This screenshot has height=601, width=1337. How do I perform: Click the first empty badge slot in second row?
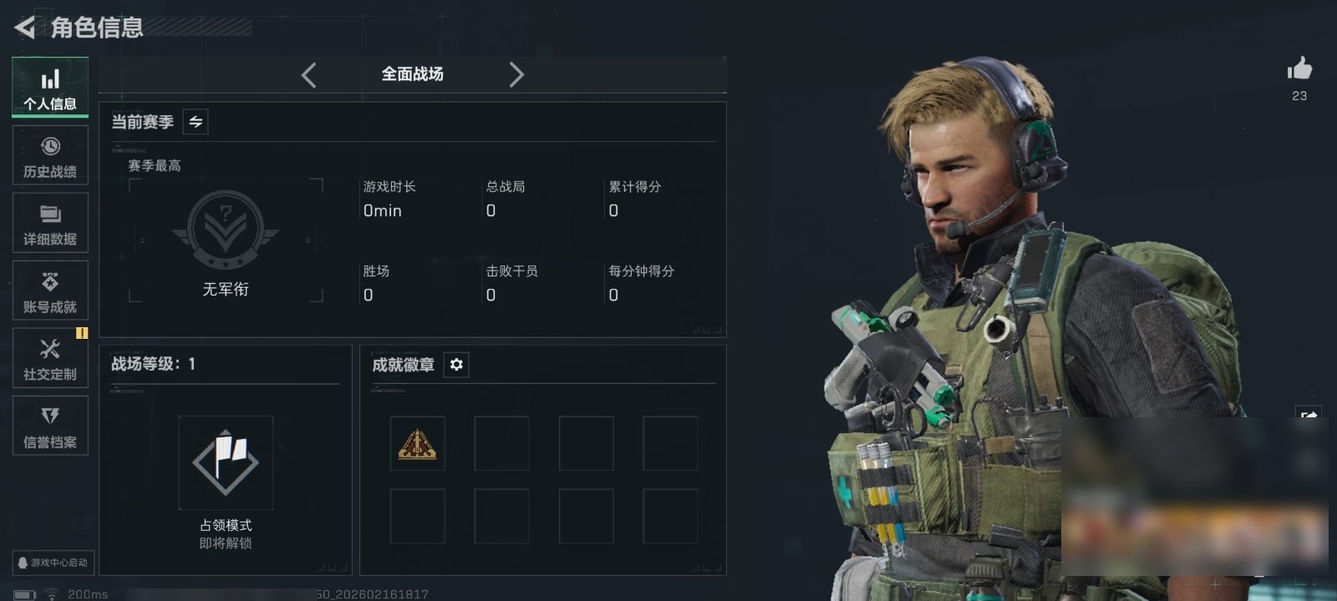417,516
